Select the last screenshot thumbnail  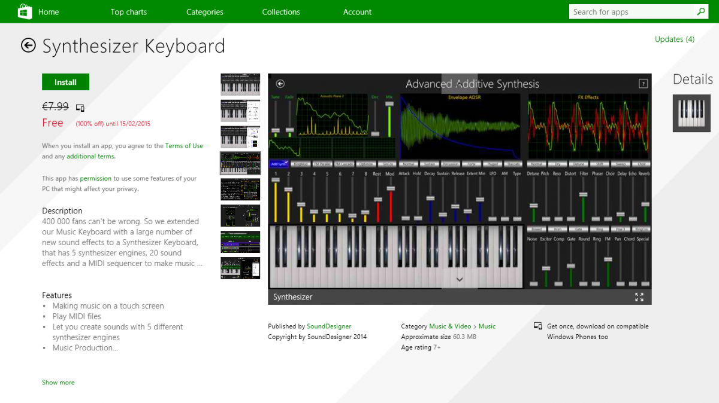[x=240, y=268]
